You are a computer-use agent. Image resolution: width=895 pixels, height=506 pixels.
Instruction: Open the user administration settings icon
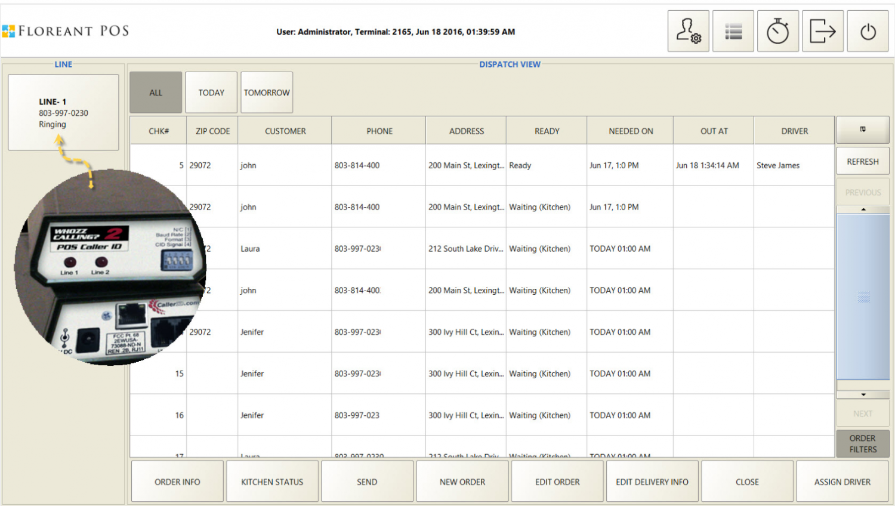click(688, 30)
